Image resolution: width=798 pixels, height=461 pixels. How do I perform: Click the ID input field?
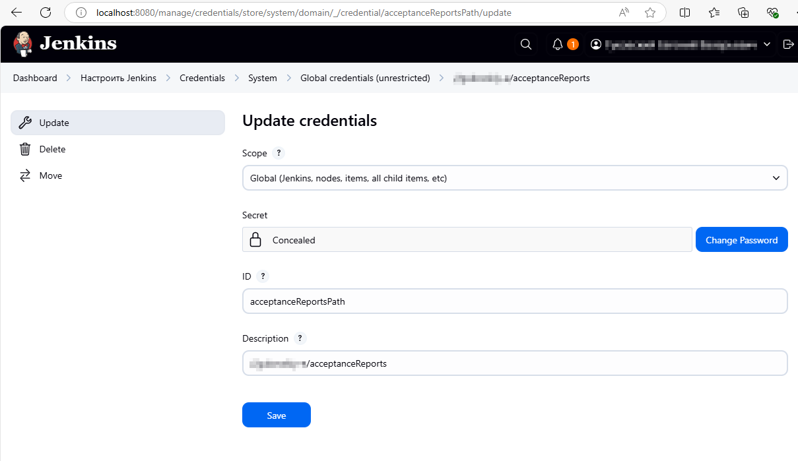pyautogui.click(x=515, y=301)
